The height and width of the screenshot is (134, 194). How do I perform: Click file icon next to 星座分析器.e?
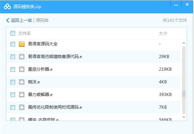click(22, 69)
